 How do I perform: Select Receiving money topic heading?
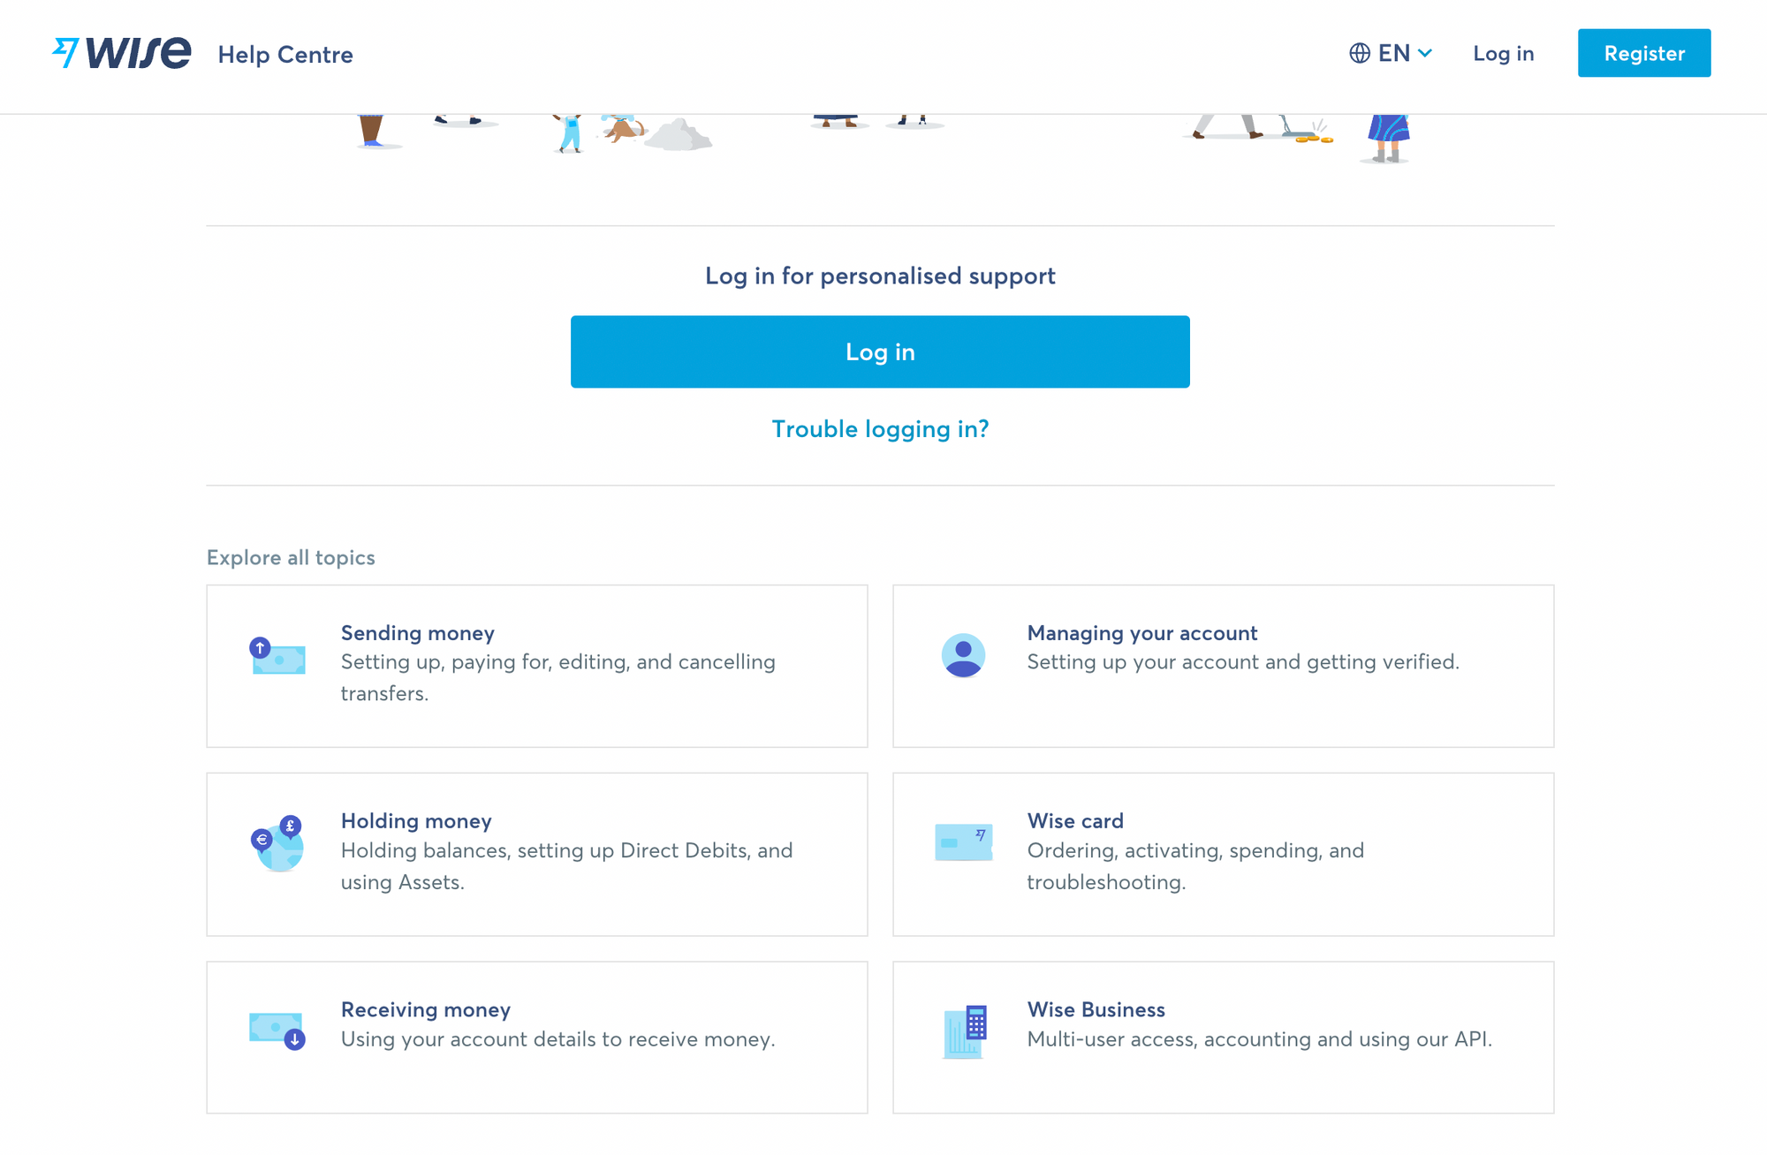[x=426, y=1009]
